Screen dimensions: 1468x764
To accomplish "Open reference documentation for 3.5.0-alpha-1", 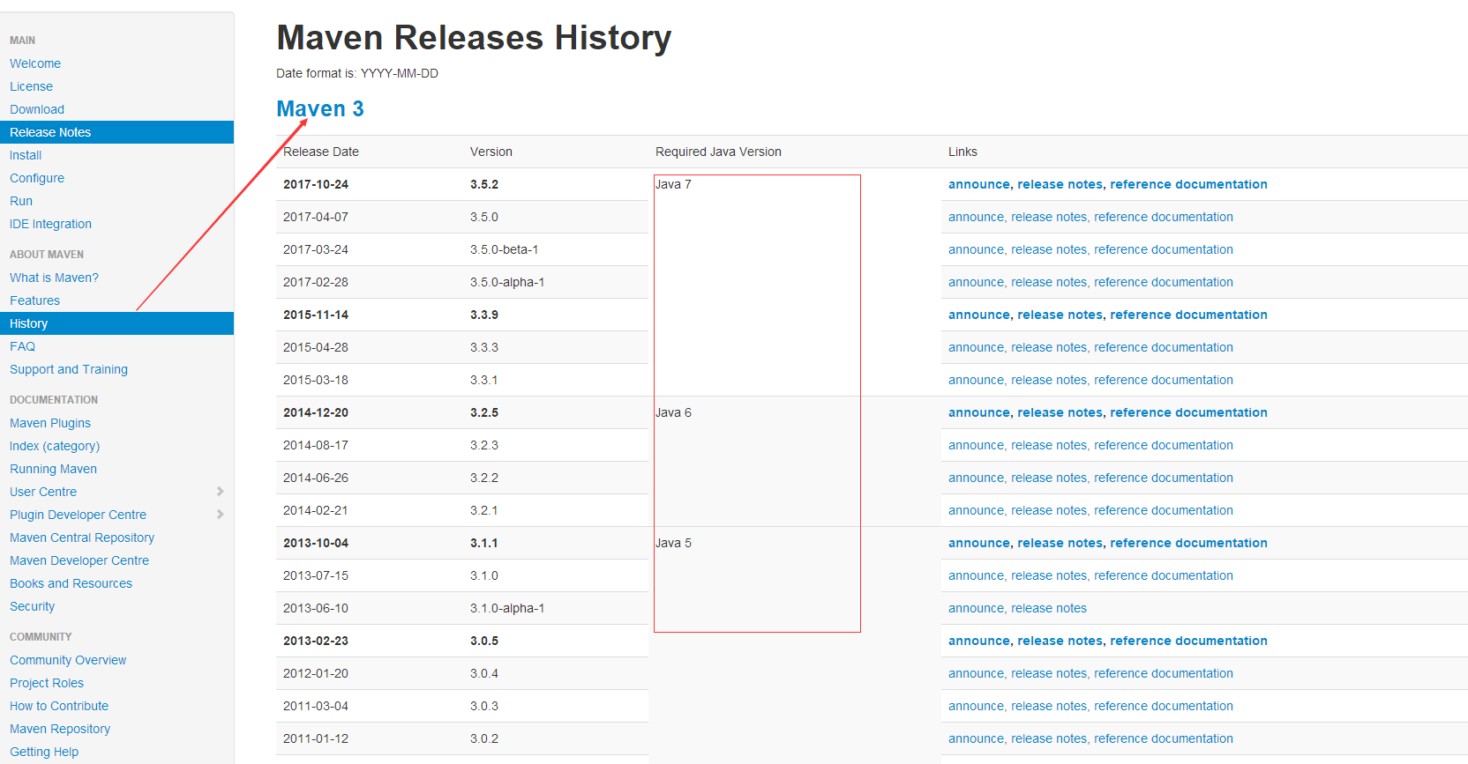I will click(x=1164, y=282).
